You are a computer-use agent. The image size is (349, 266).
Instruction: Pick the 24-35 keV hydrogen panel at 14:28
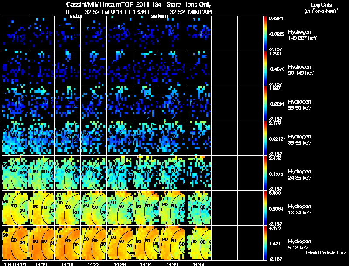tap(120, 173)
